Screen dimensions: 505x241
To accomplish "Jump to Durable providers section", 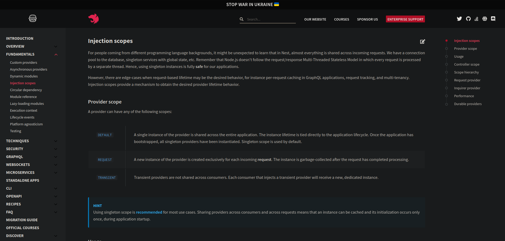I will click(x=468, y=104).
